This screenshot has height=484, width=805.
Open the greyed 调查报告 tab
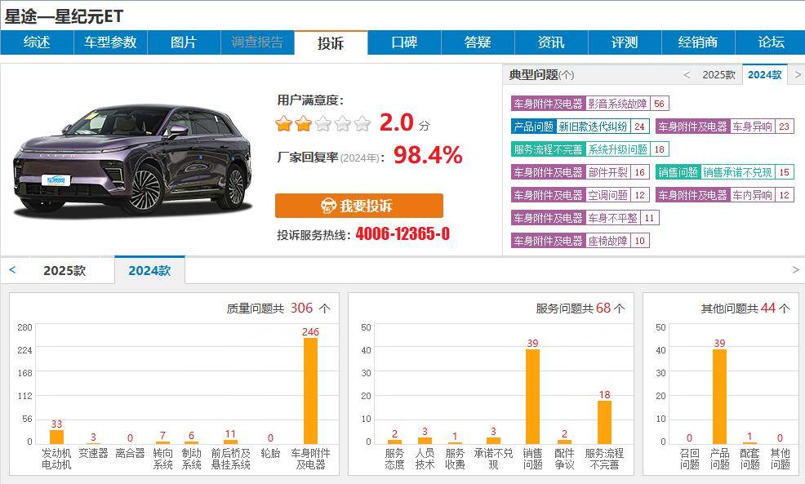pos(257,42)
